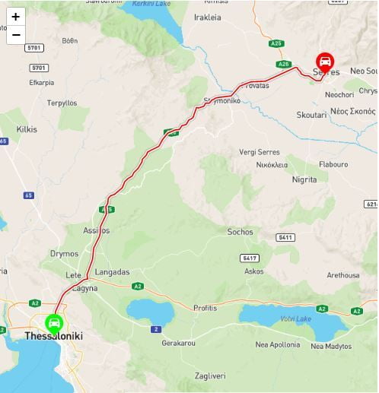
Task: Zoom in with the plus button
Action: click(x=16, y=17)
